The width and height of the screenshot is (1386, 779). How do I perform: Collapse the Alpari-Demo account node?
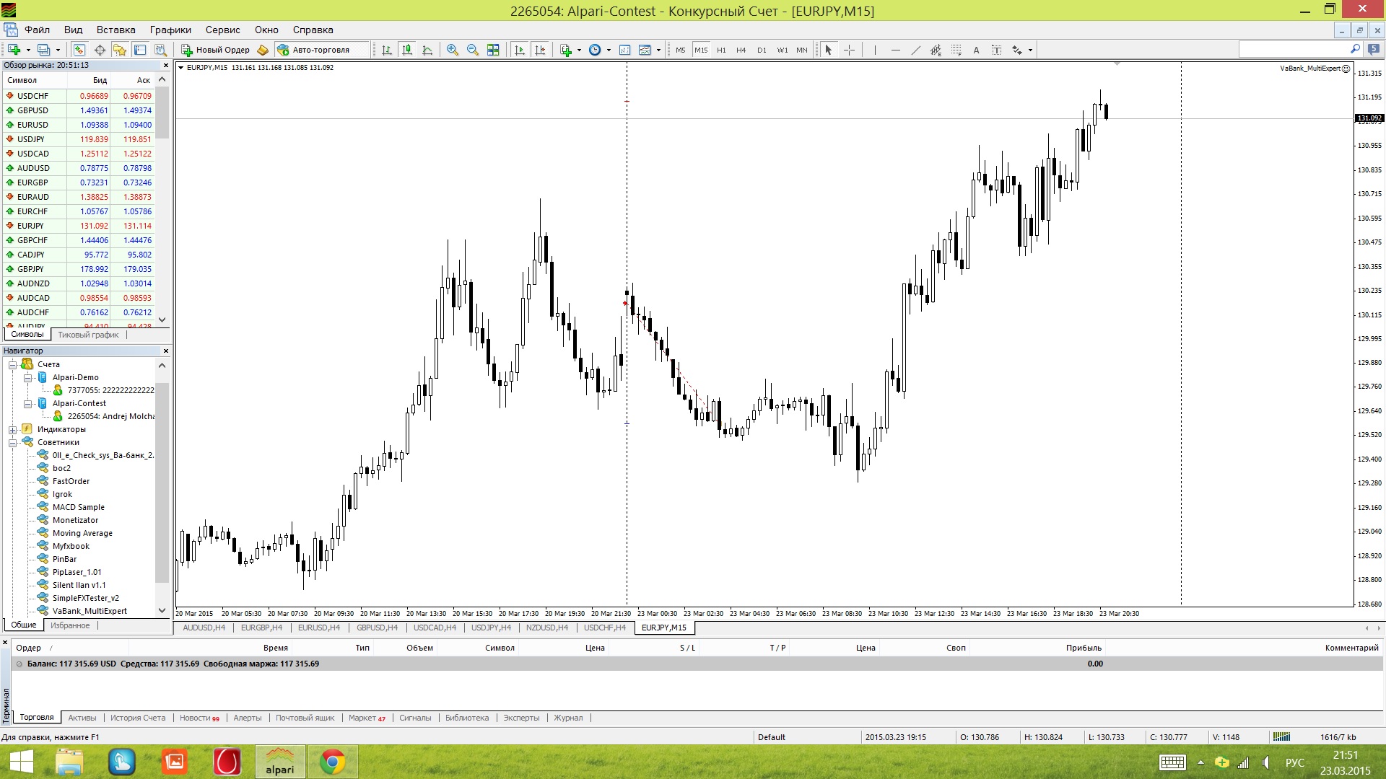click(x=27, y=377)
